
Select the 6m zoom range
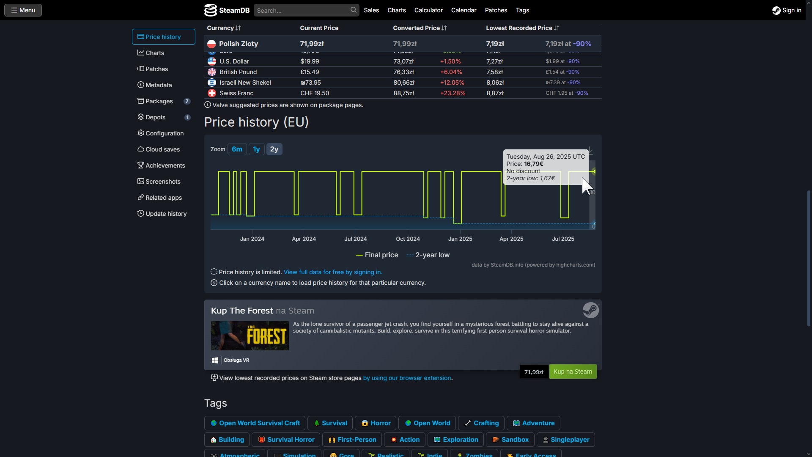237,149
